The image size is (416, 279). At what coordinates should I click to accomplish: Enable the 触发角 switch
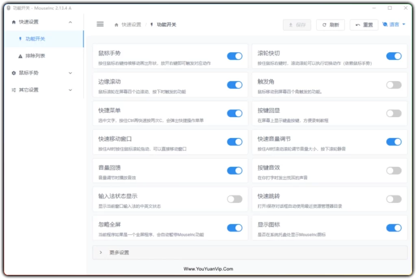click(x=393, y=85)
